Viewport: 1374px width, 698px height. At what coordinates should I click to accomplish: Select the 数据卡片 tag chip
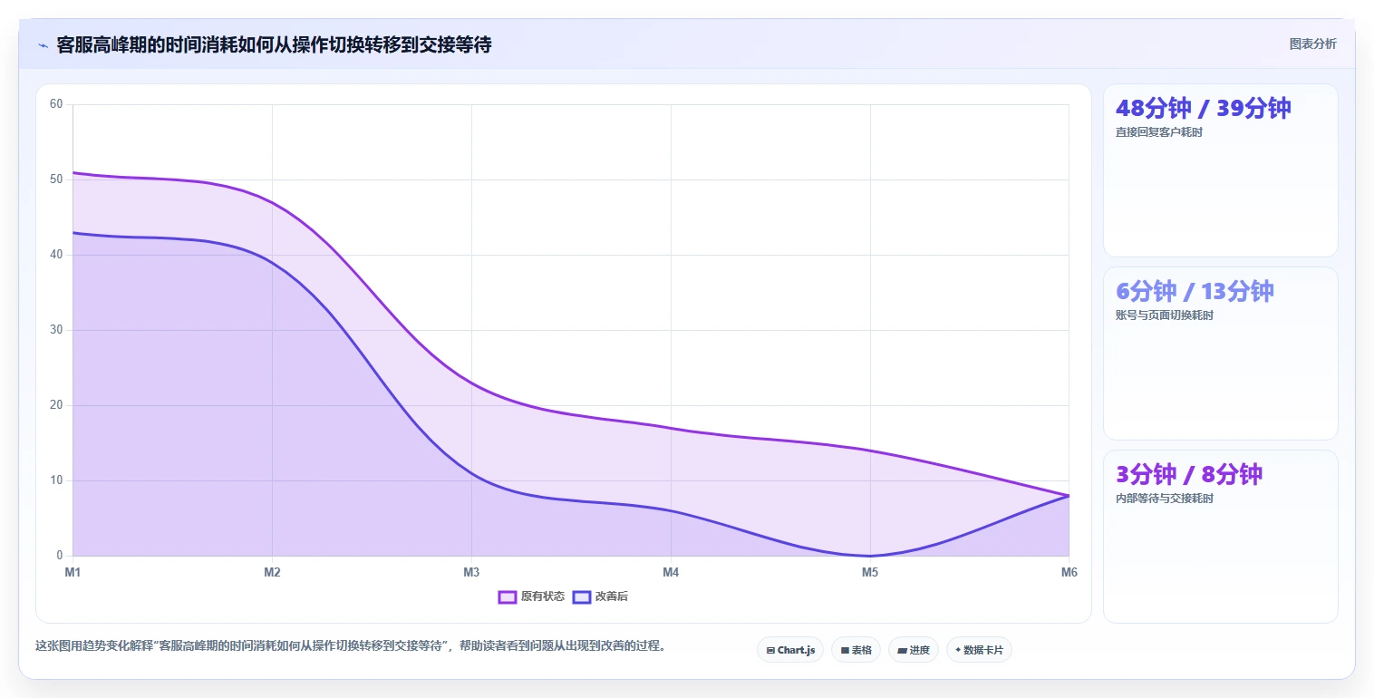click(979, 650)
